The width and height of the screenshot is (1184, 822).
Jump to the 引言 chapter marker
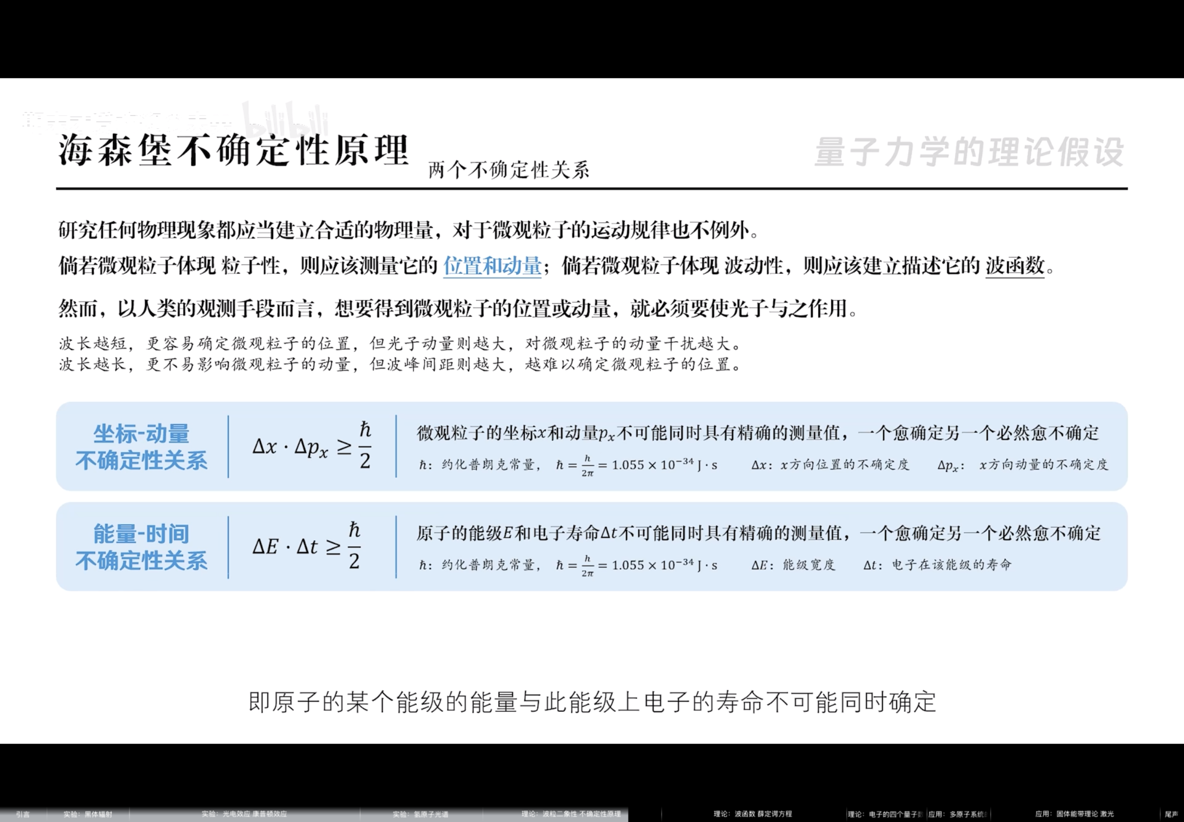[x=23, y=814]
